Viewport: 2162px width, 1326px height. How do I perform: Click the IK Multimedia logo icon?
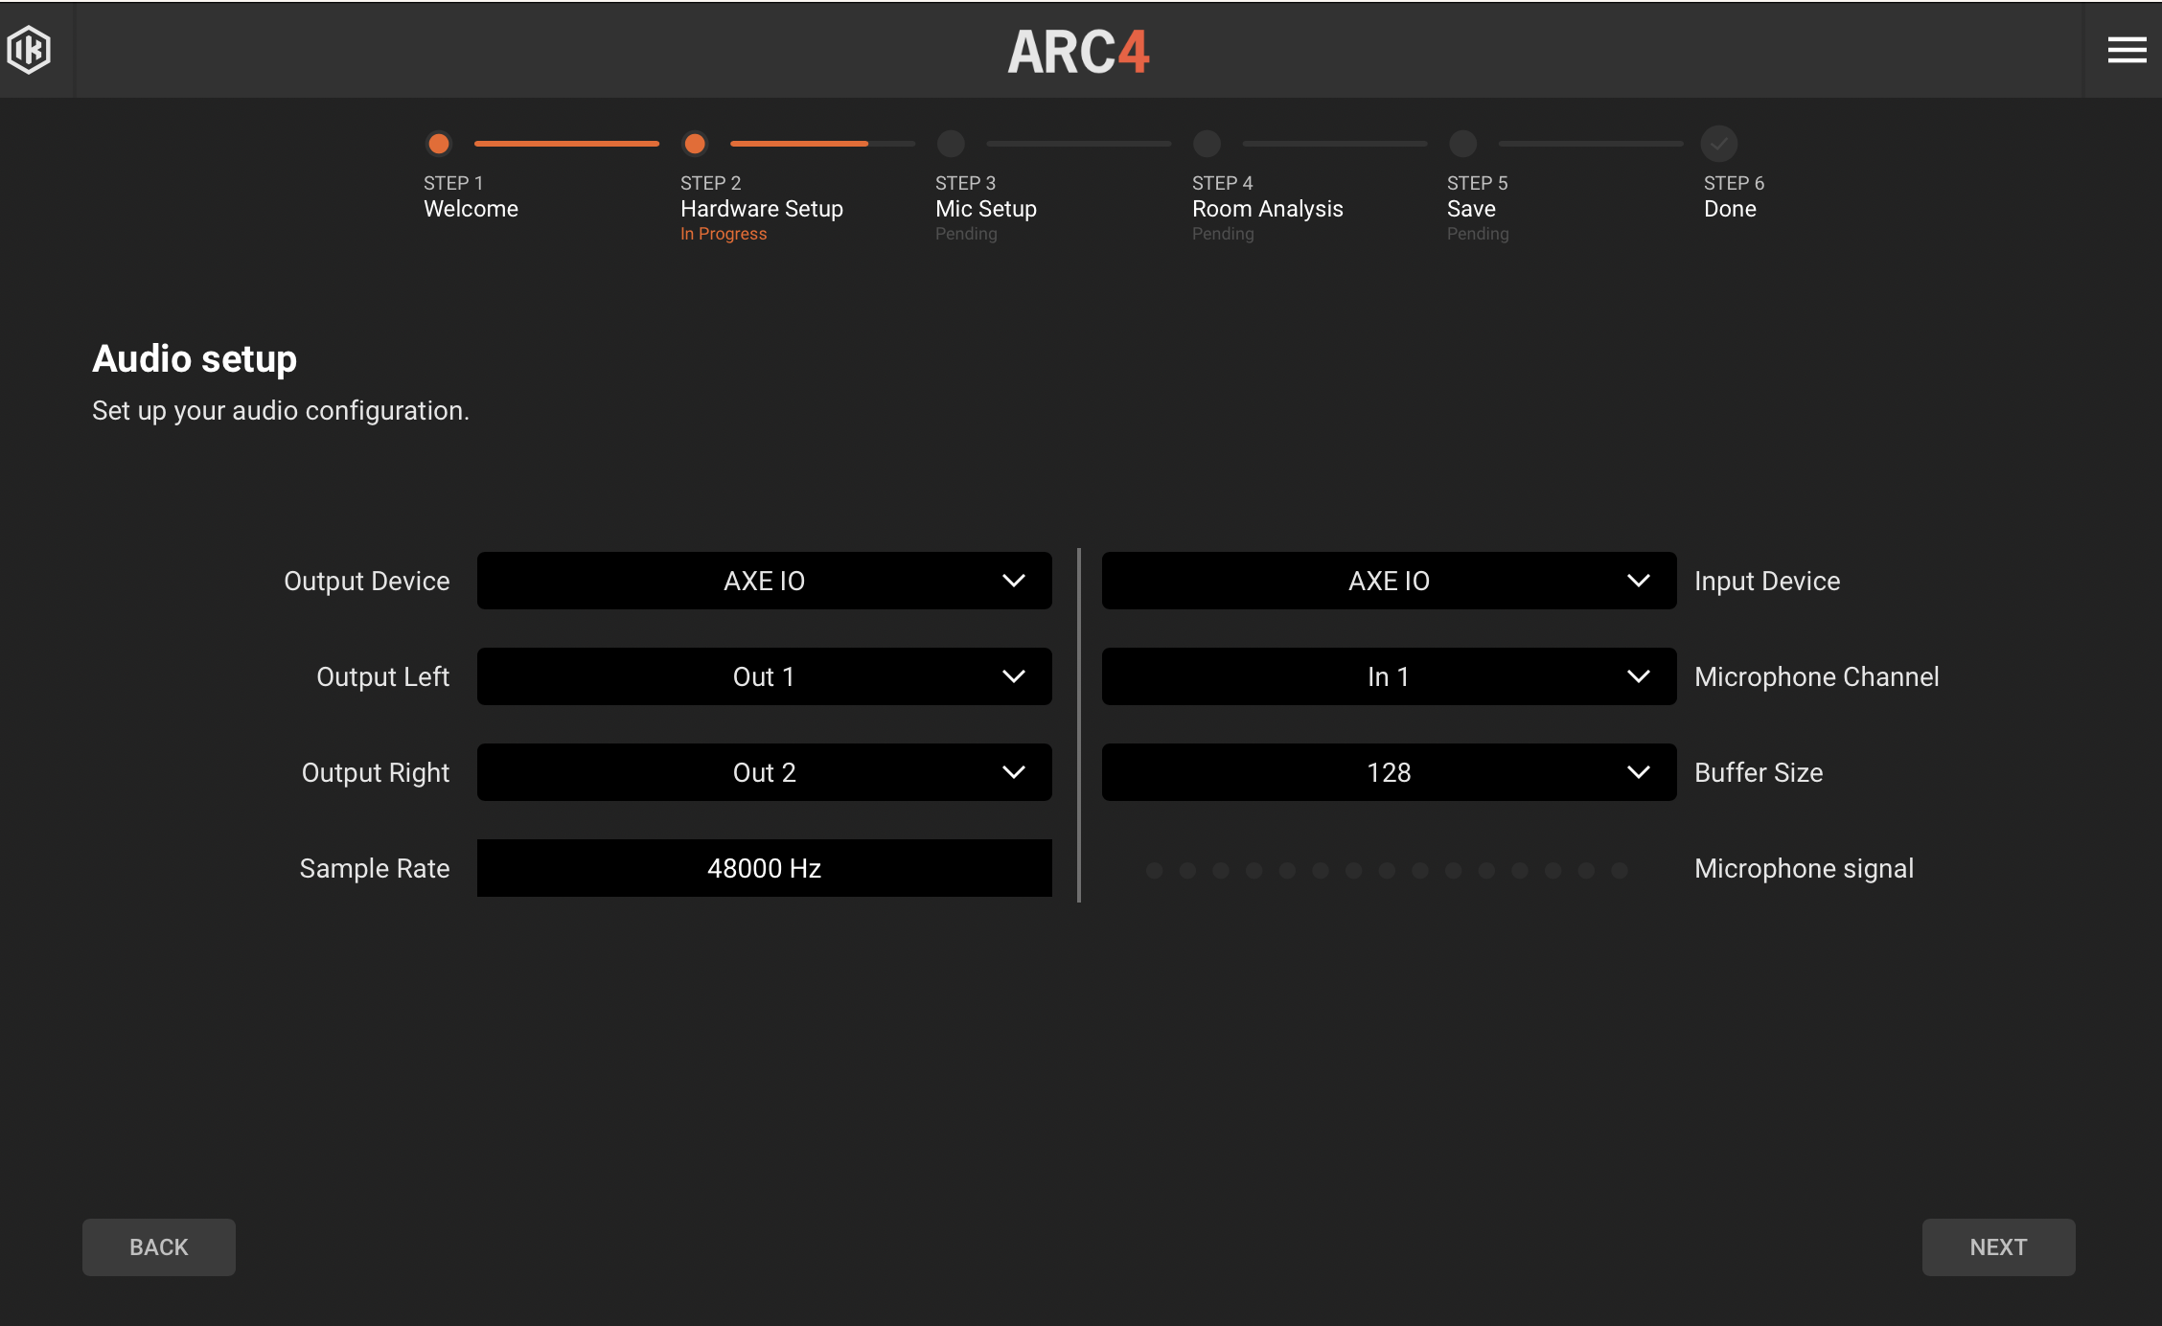point(29,50)
